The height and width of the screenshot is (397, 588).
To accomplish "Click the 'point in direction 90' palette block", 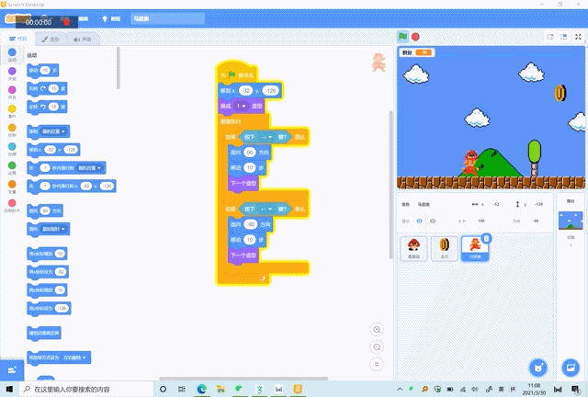I will point(45,210).
